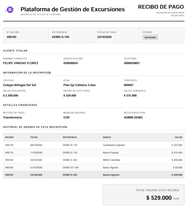Click the date 11/10/2026
Screen dimensions: 186x206
click(36, 153)
